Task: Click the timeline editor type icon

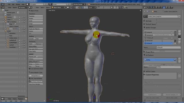Action: click(3, 99)
